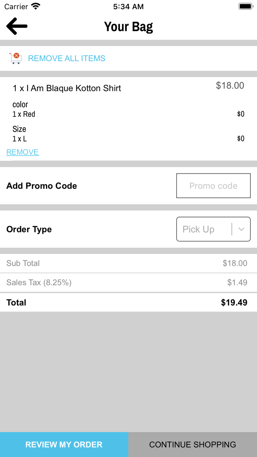The width and height of the screenshot is (257, 457).
Task: Tap the $19.49 total amount
Action: tap(234, 303)
